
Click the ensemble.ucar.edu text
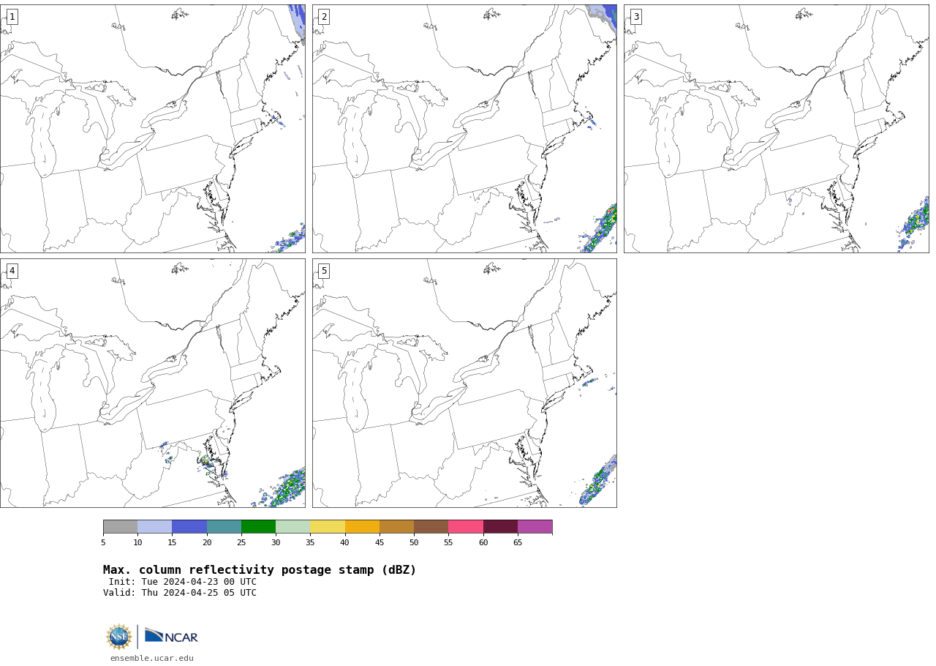tap(152, 658)
